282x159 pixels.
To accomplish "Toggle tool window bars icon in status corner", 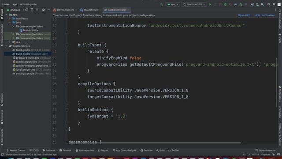I will click(x=2, y=155).
